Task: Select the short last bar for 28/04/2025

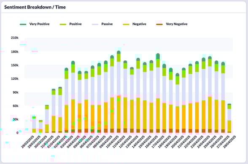Action: [x=229, y=118]
